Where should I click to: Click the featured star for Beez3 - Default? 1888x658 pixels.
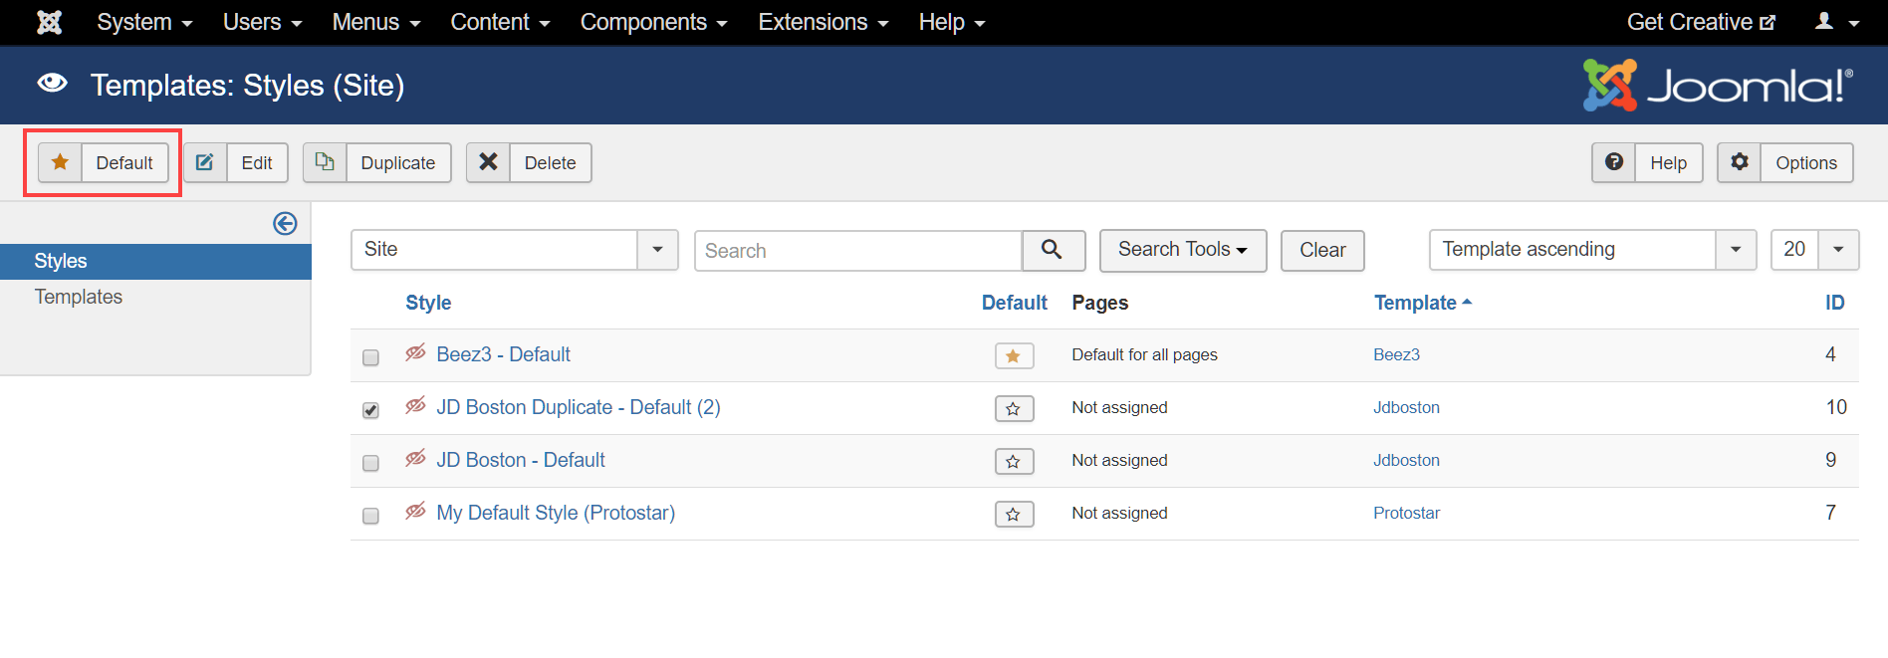tap(1014, 355)
